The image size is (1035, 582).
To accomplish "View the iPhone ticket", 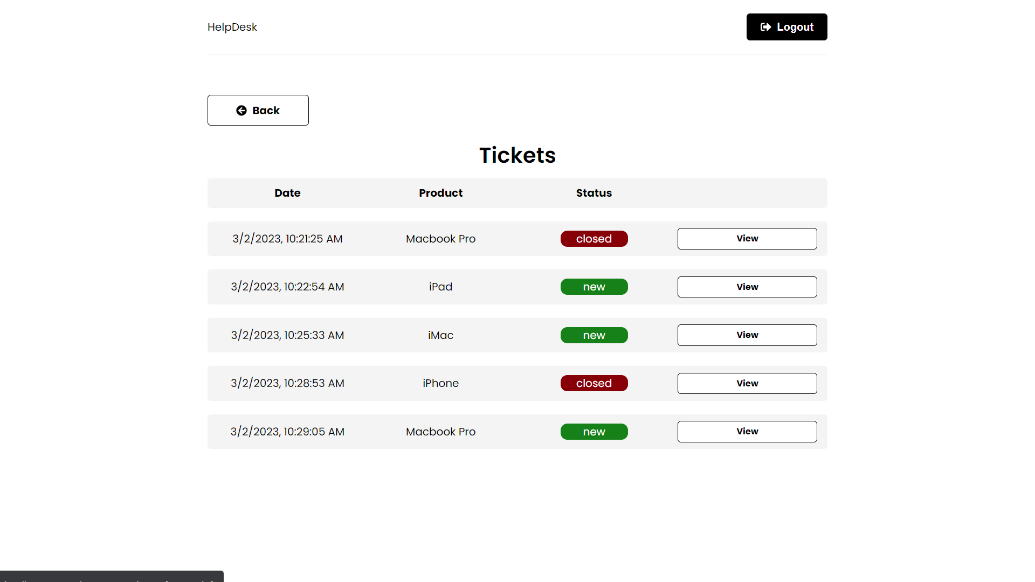I will 747,383.
